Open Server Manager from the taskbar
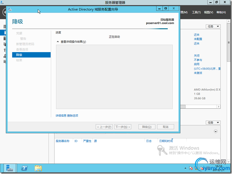 tap(10, 168)
